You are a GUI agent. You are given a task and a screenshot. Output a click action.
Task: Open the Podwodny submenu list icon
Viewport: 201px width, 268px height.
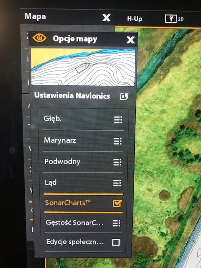(117, 162)
